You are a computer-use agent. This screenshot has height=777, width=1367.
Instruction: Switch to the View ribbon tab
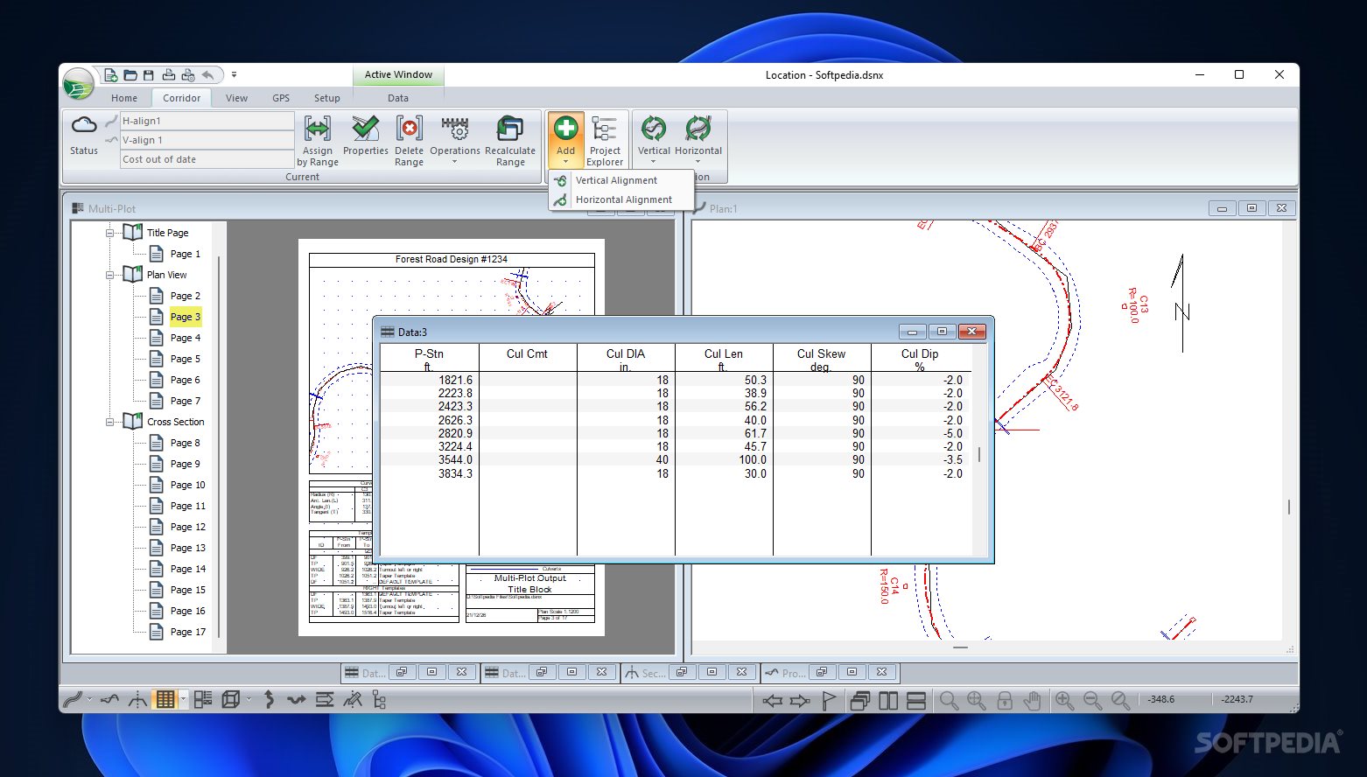pos(236,98)
